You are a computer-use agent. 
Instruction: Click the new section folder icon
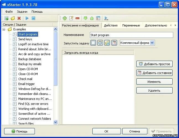[13, 18]
